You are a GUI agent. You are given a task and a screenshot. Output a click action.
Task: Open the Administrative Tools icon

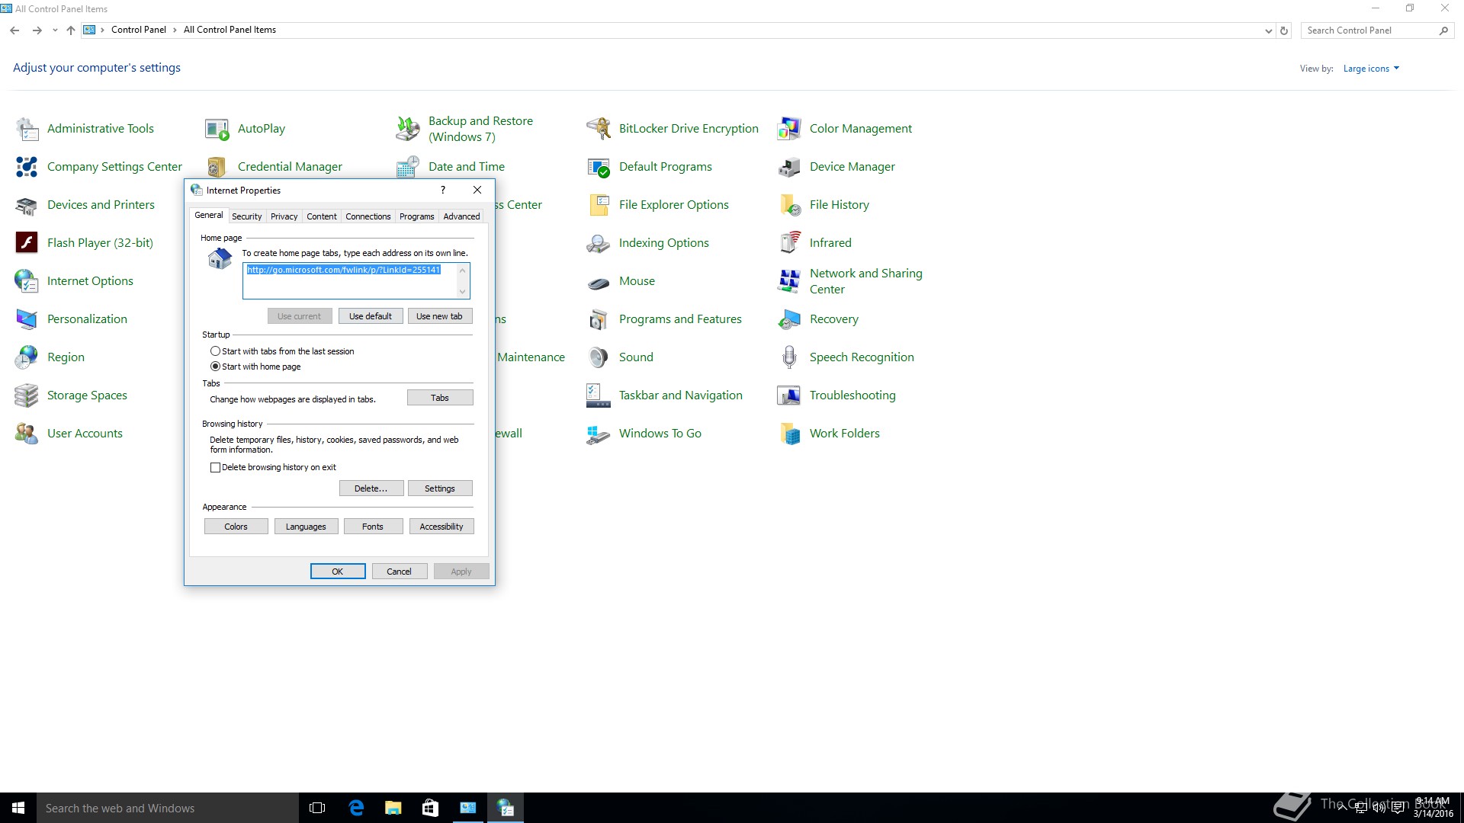tap(27, 129)
